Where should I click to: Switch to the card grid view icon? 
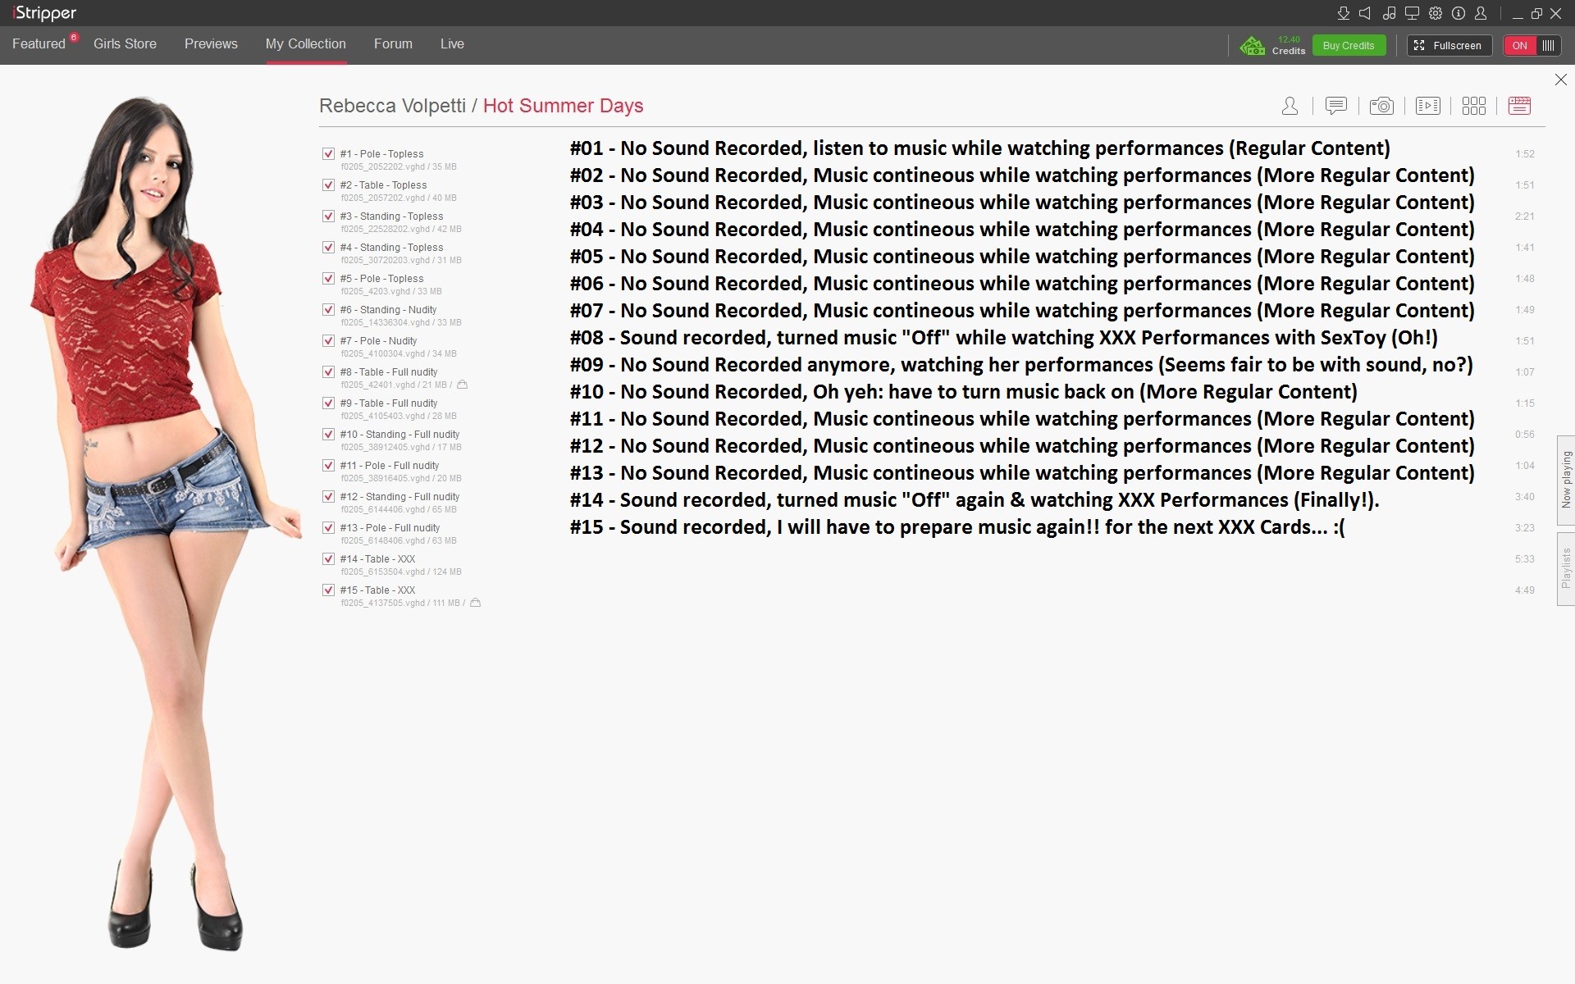coord(1473,106)
